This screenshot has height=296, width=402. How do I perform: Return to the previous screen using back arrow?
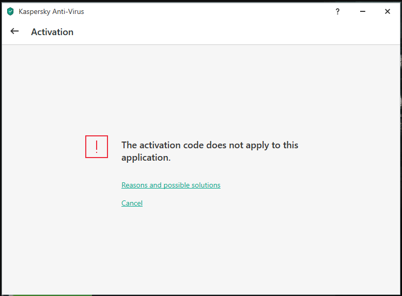click(14, 32)
